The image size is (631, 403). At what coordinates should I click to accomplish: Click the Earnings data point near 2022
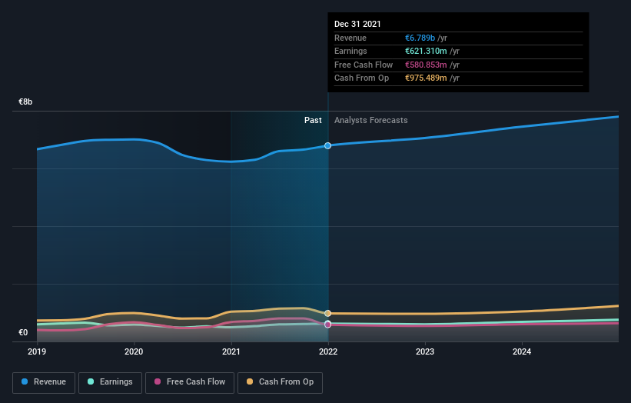(x=328, y=323)
